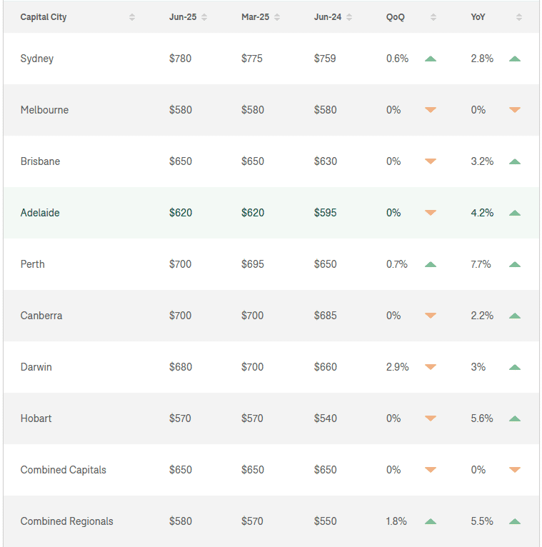Click the QoQ column sort arrows

pyautogui.click(x=433, y=17)
